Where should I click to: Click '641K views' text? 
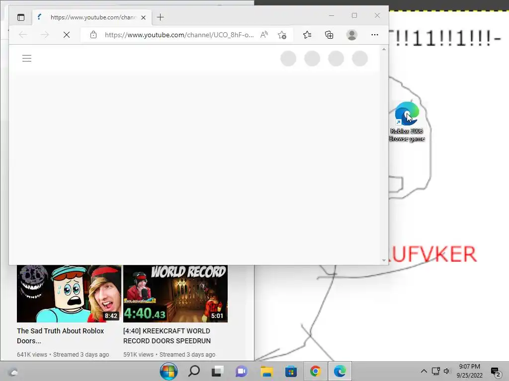click(x=32, y=354)
